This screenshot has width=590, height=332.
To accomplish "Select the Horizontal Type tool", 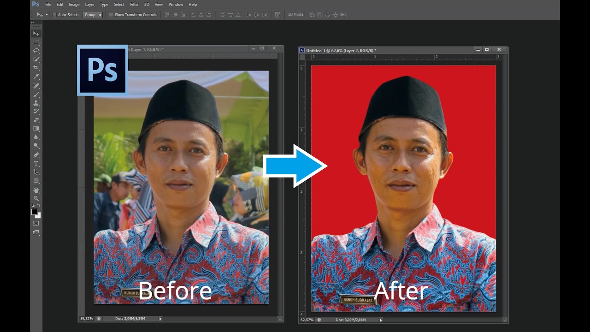I will tap(36, 164).
